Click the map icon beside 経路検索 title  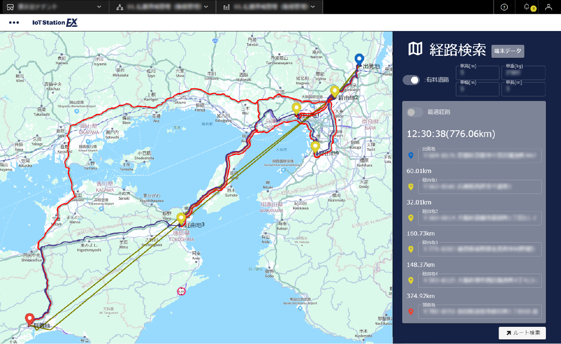pyautogui.click(x=416, y=49)
